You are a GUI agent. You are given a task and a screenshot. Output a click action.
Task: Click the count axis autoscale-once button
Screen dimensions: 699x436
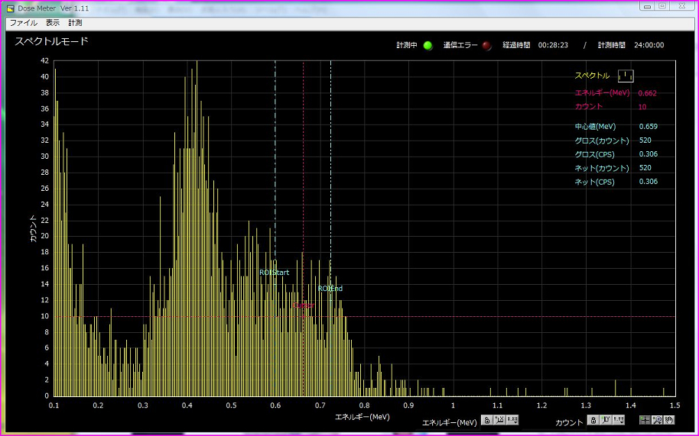coord(606,421)
